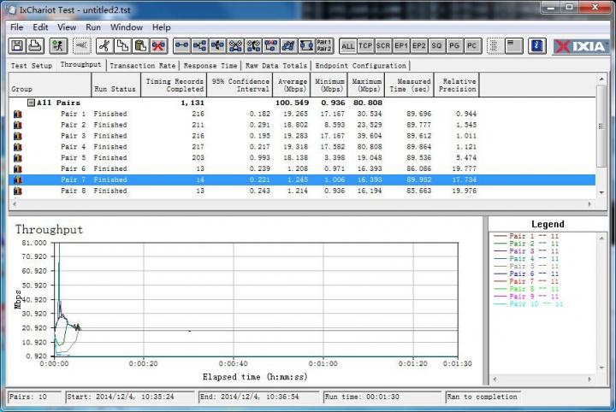Open the File menu

(16, 27)
